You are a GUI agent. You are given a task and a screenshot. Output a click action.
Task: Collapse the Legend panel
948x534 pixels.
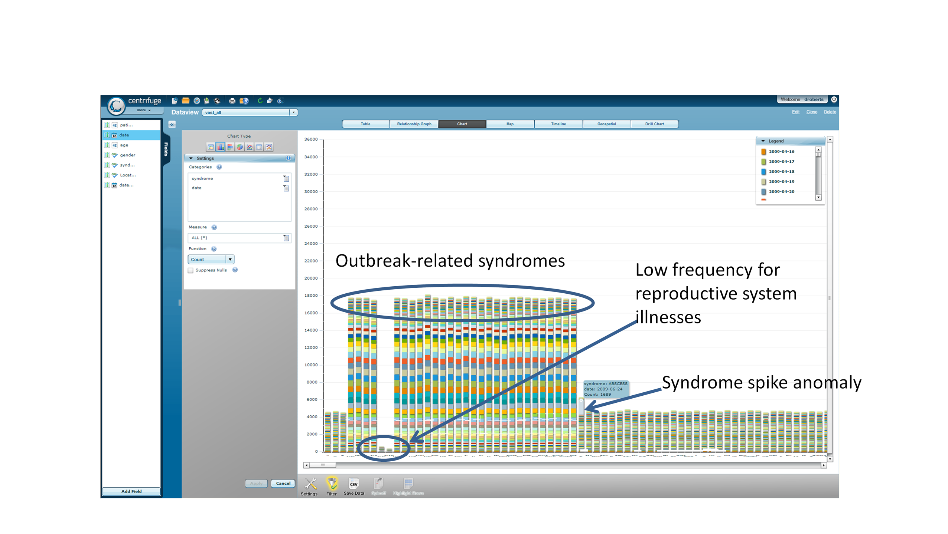pyautogui.click(x=763, y=141)
